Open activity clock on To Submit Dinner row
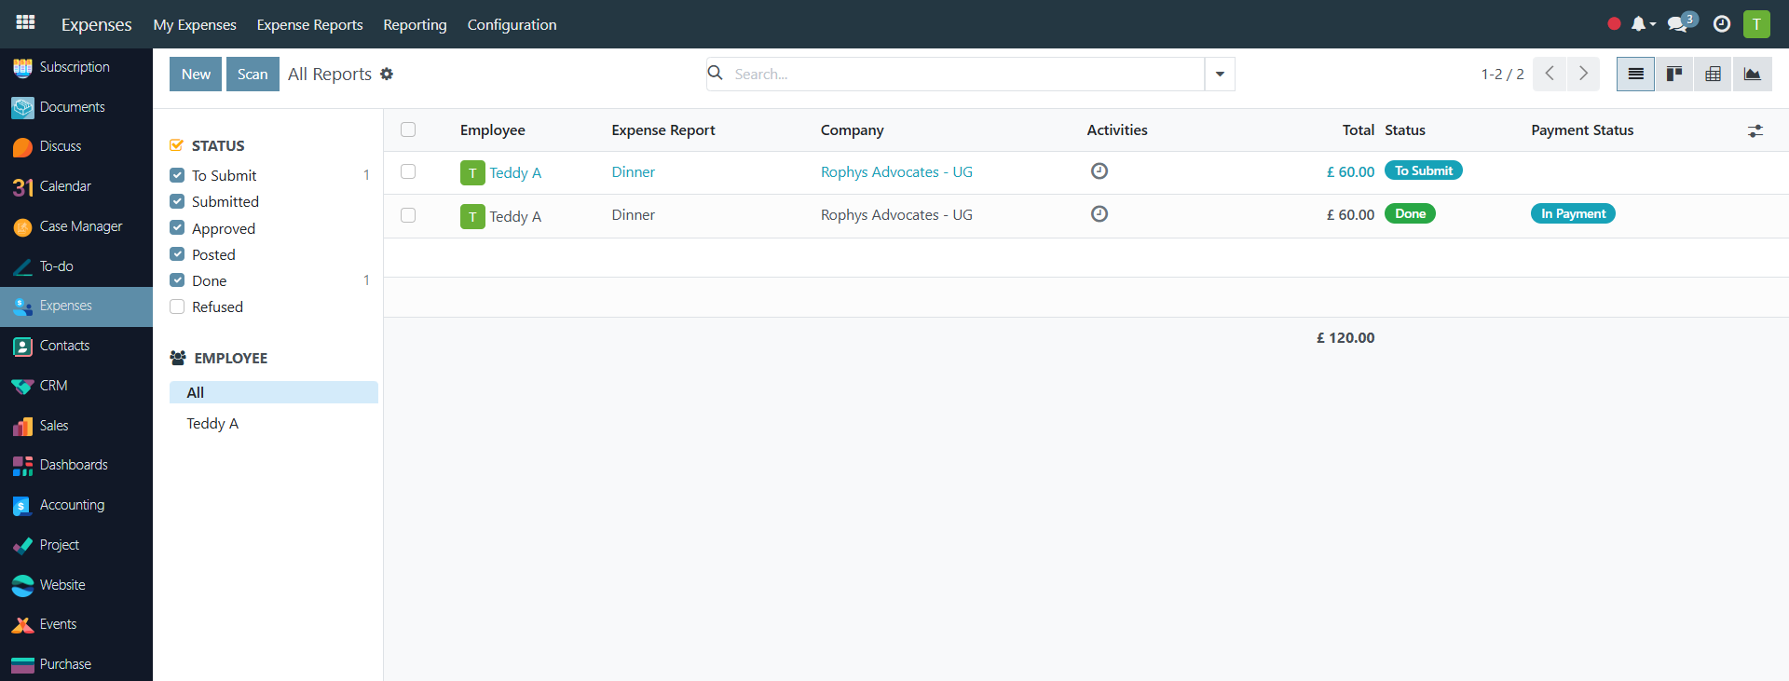The height and width of the screenshot is (681, 1789). pyautogui.click(x=1099, y=171)
